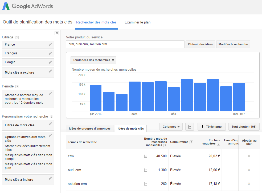Click the Ajouter au plan column header
Viewport: 262px width, 193px height.
tap(249, 142)
